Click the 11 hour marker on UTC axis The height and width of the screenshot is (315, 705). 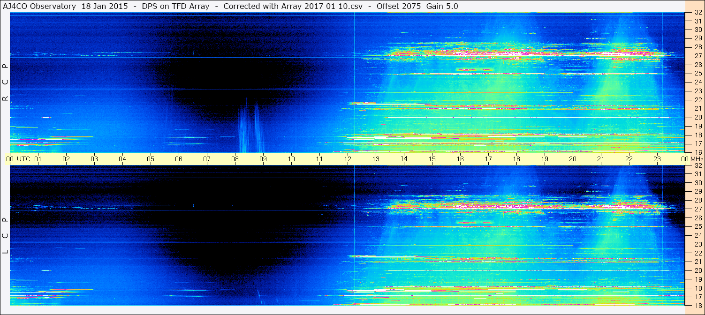click(x=319, y=159)
